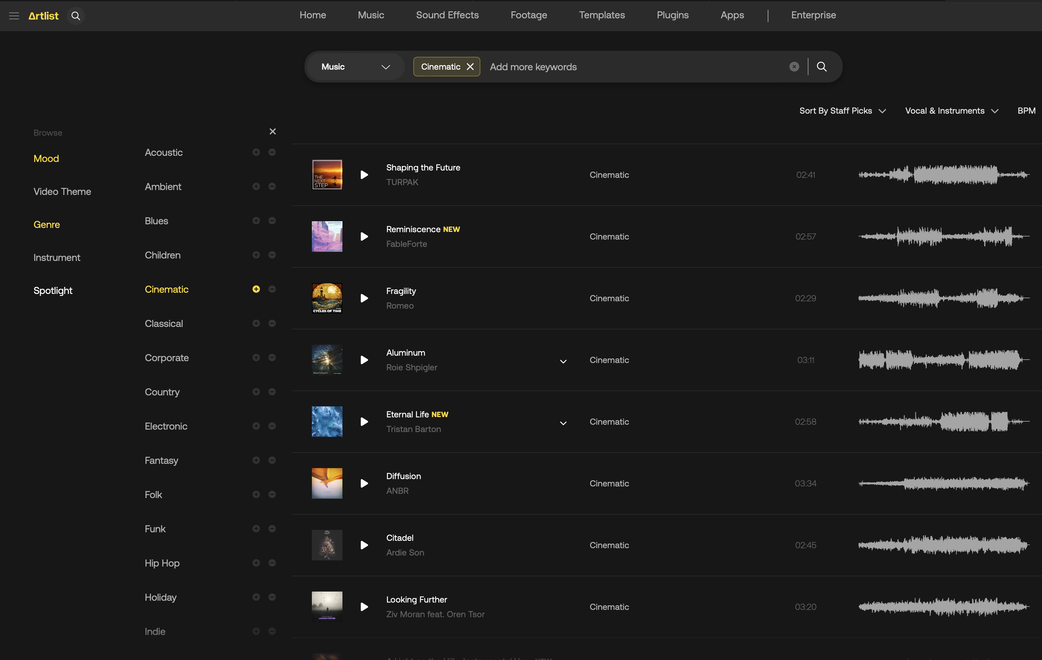1042x660 pixels.
Task: Remove the Cinematic keyword tag
Action: click(470, 67)
